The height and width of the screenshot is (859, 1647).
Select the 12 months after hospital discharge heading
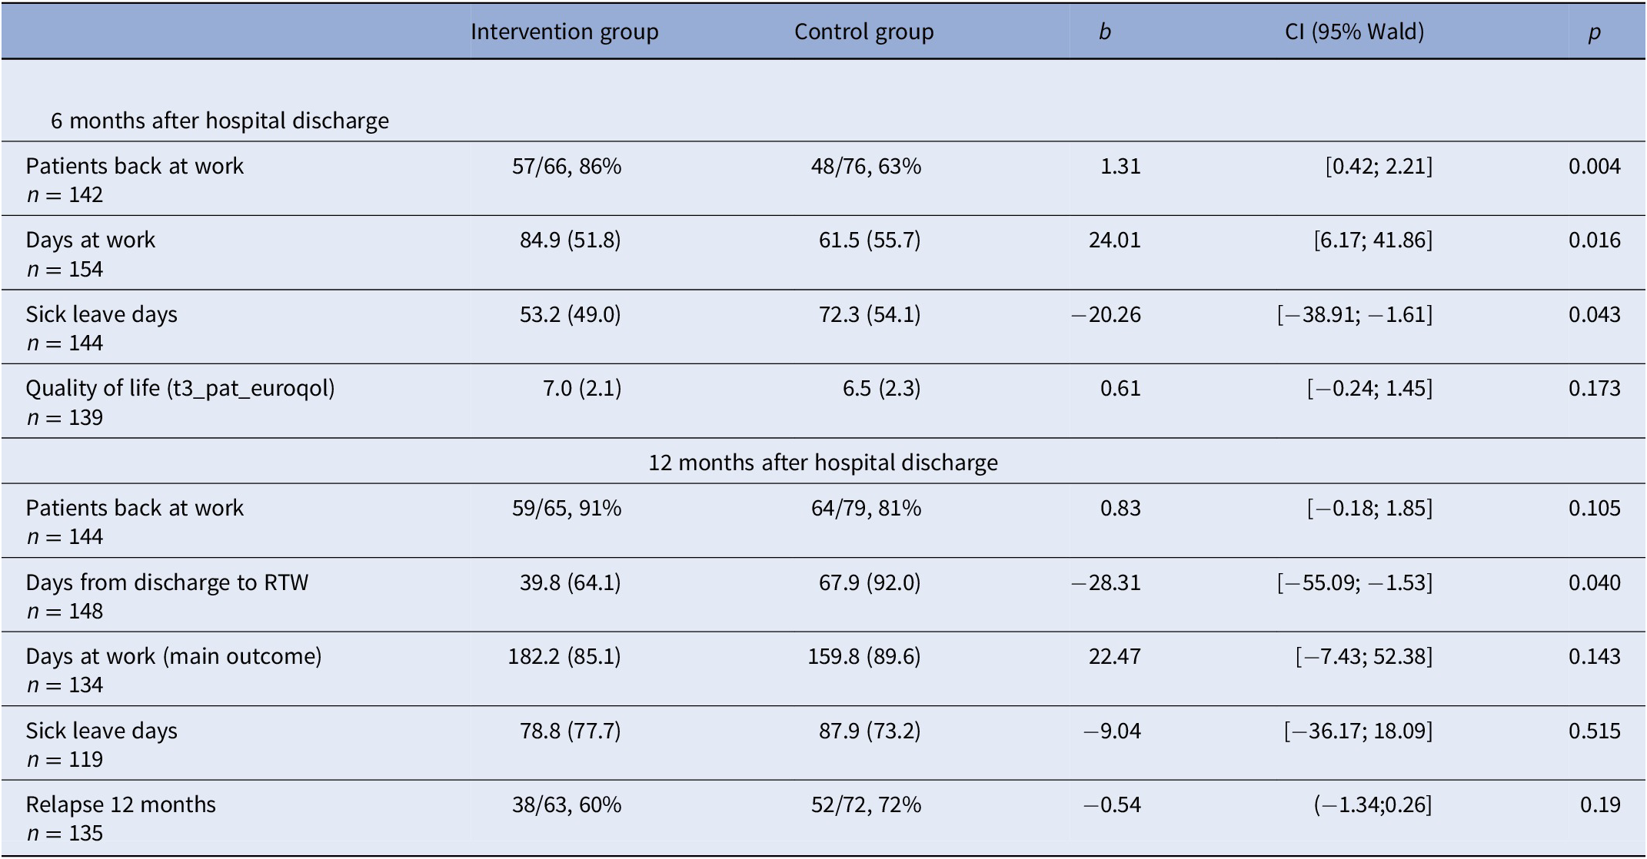[823, 462]
